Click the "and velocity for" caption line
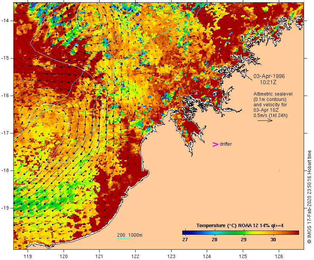This screenshot has height=260, width=314. [270, 105]
